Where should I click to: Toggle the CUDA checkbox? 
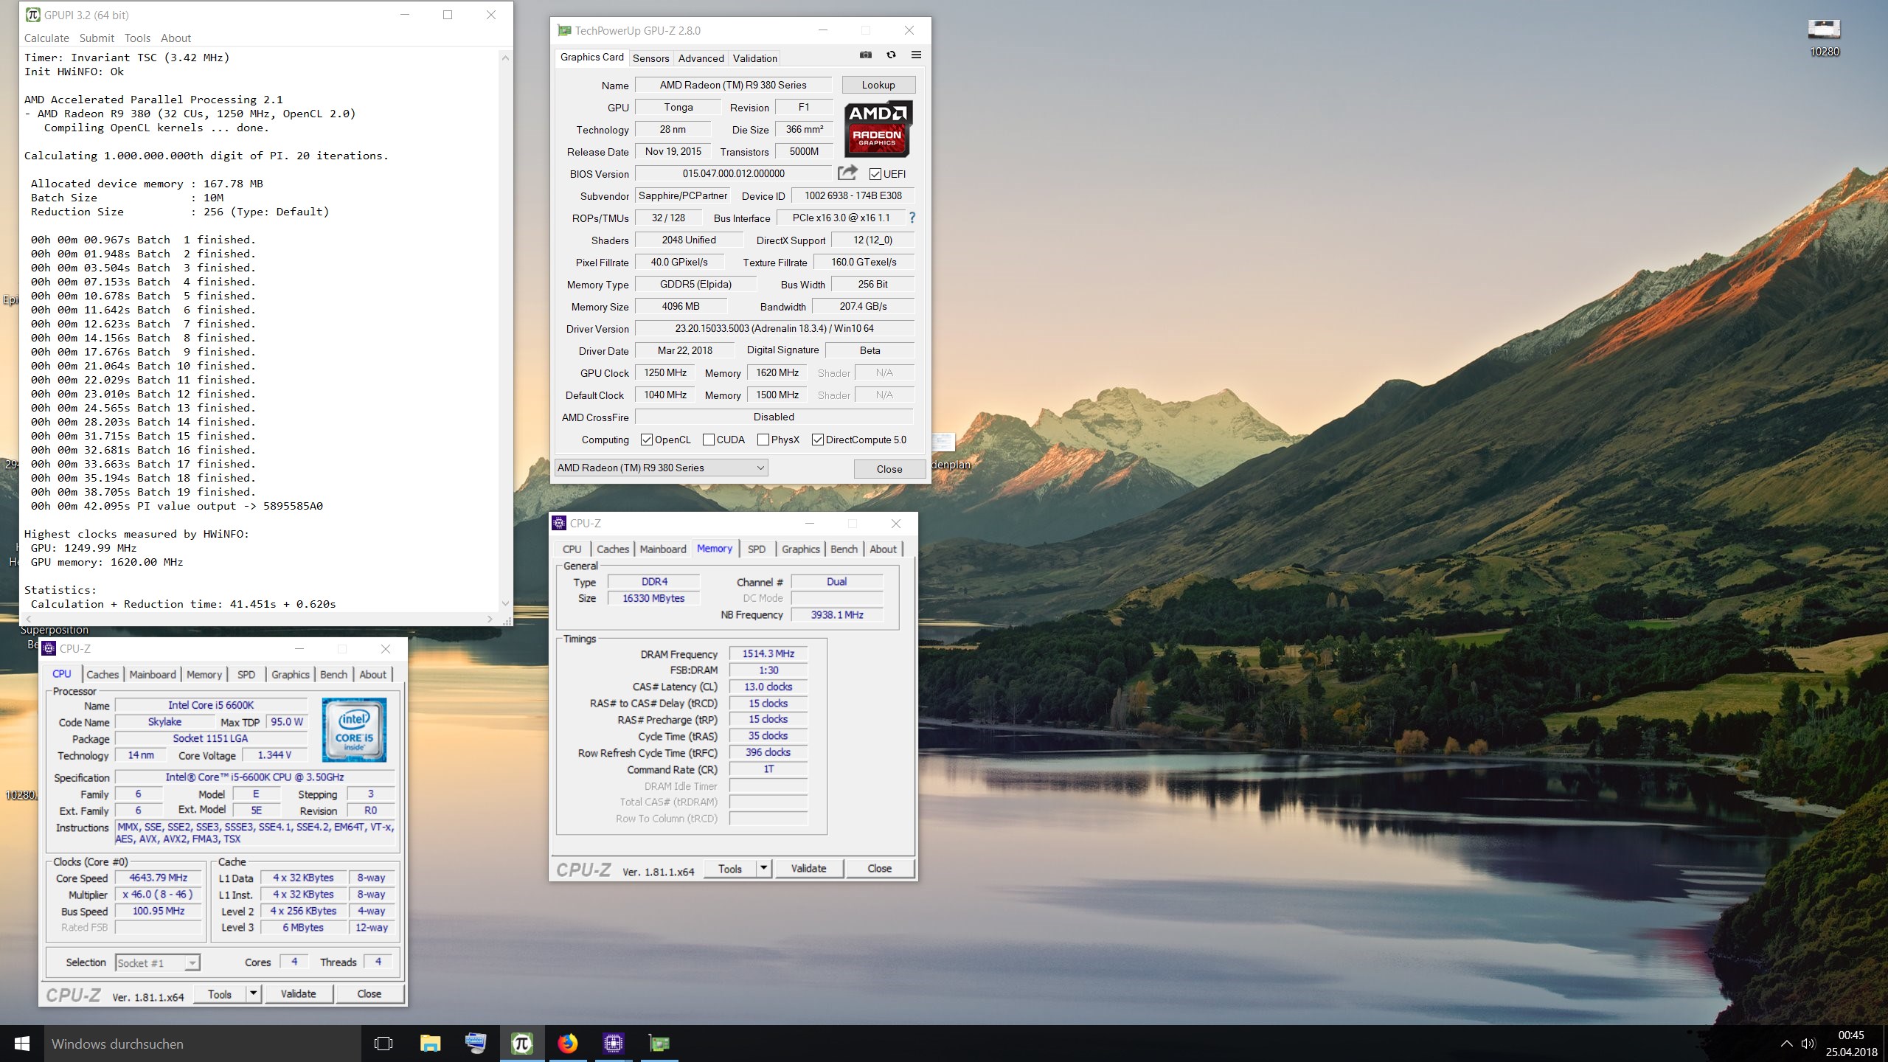click(709, 440)
